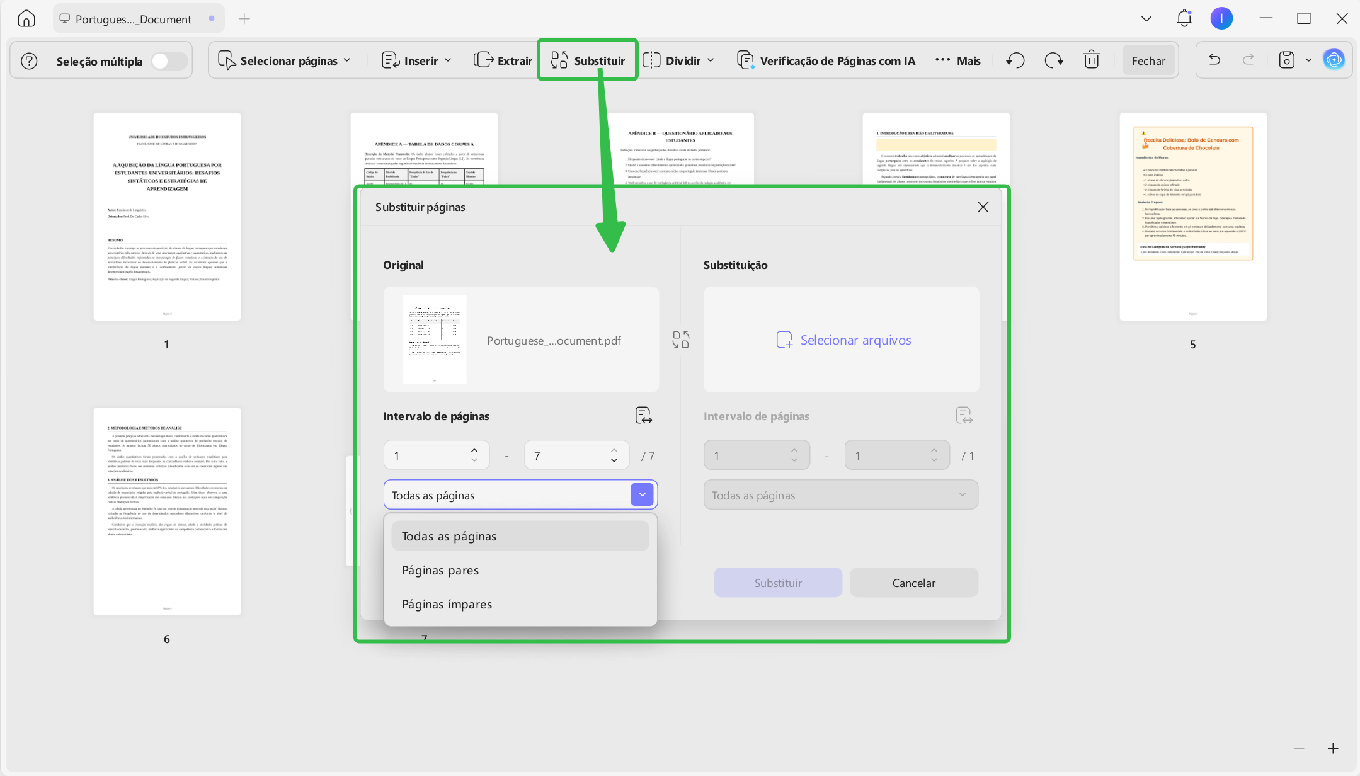Click Portuguese_...ocument.pdf file name
Image resolution: width=1360 pixels, height=776 pixels.
pos(554,341)
